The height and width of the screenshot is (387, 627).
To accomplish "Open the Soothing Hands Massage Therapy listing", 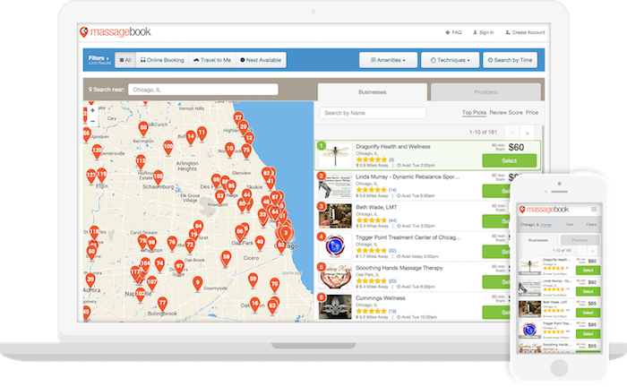I will click(x=399, y=268).
